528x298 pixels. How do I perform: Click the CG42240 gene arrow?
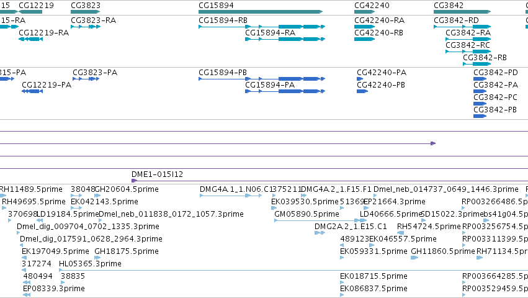[364, 12]
